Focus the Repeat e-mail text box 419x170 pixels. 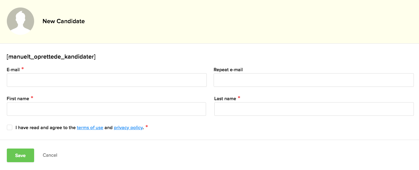pyautogui.click(x=313, y=80)
